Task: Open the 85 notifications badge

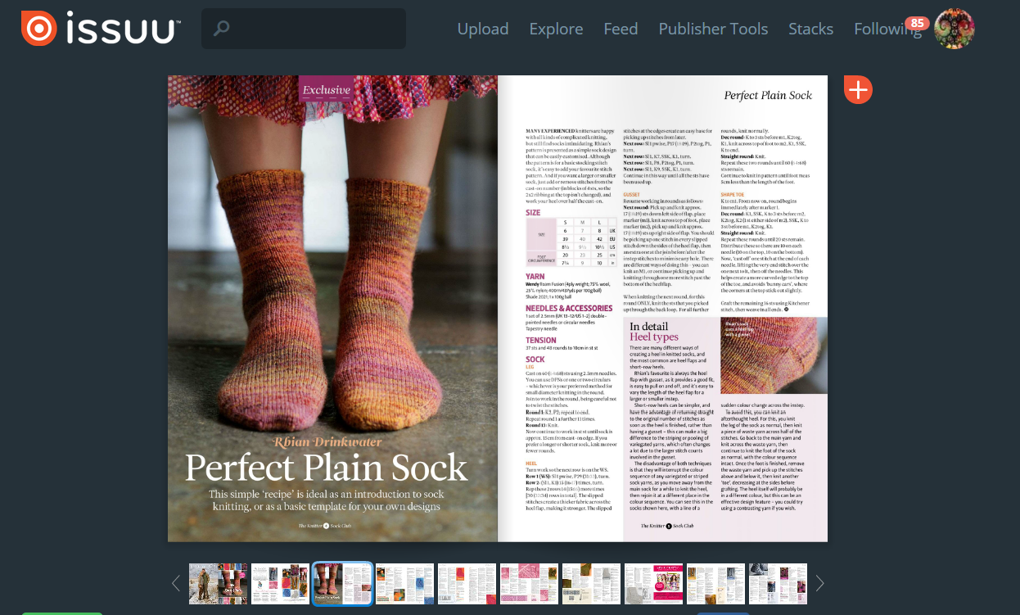Action: click(x=917, y=23)
